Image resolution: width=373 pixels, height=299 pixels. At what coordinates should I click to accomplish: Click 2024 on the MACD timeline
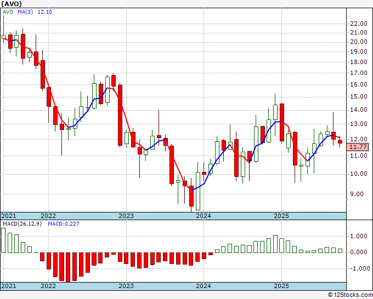204,286
